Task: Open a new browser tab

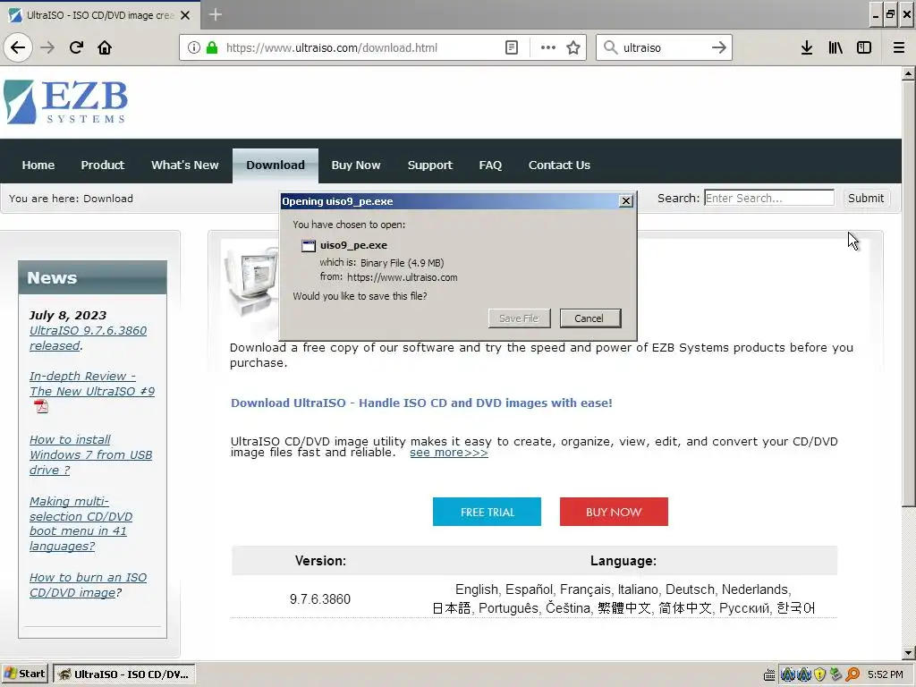Action: click(x=215, y=14)
